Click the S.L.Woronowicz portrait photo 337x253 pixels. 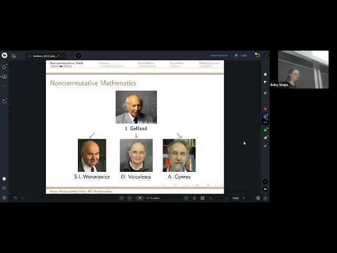coord(92,155)
